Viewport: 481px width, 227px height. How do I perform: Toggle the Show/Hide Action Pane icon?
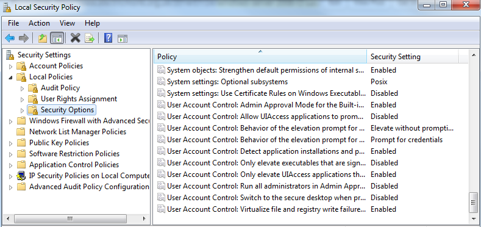click(123, 38)
